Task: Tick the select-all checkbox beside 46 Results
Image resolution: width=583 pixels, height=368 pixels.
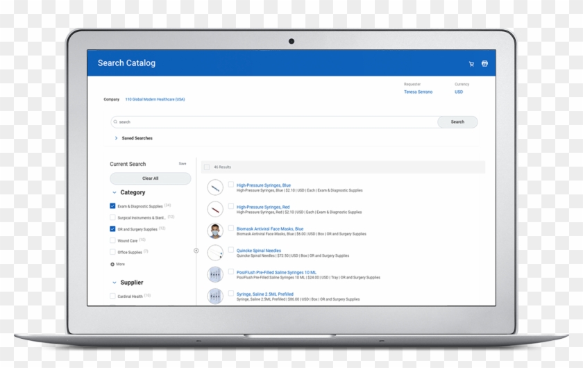Action: (x=207, y=167)
